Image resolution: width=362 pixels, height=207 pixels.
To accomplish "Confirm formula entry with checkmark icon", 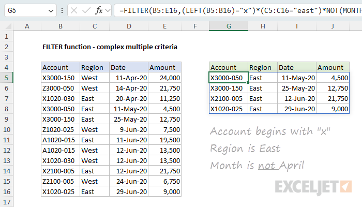I will (86, 11).
